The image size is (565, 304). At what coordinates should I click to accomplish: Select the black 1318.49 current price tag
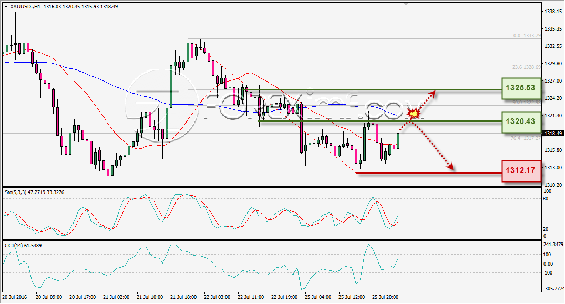(x=553, y=134)
